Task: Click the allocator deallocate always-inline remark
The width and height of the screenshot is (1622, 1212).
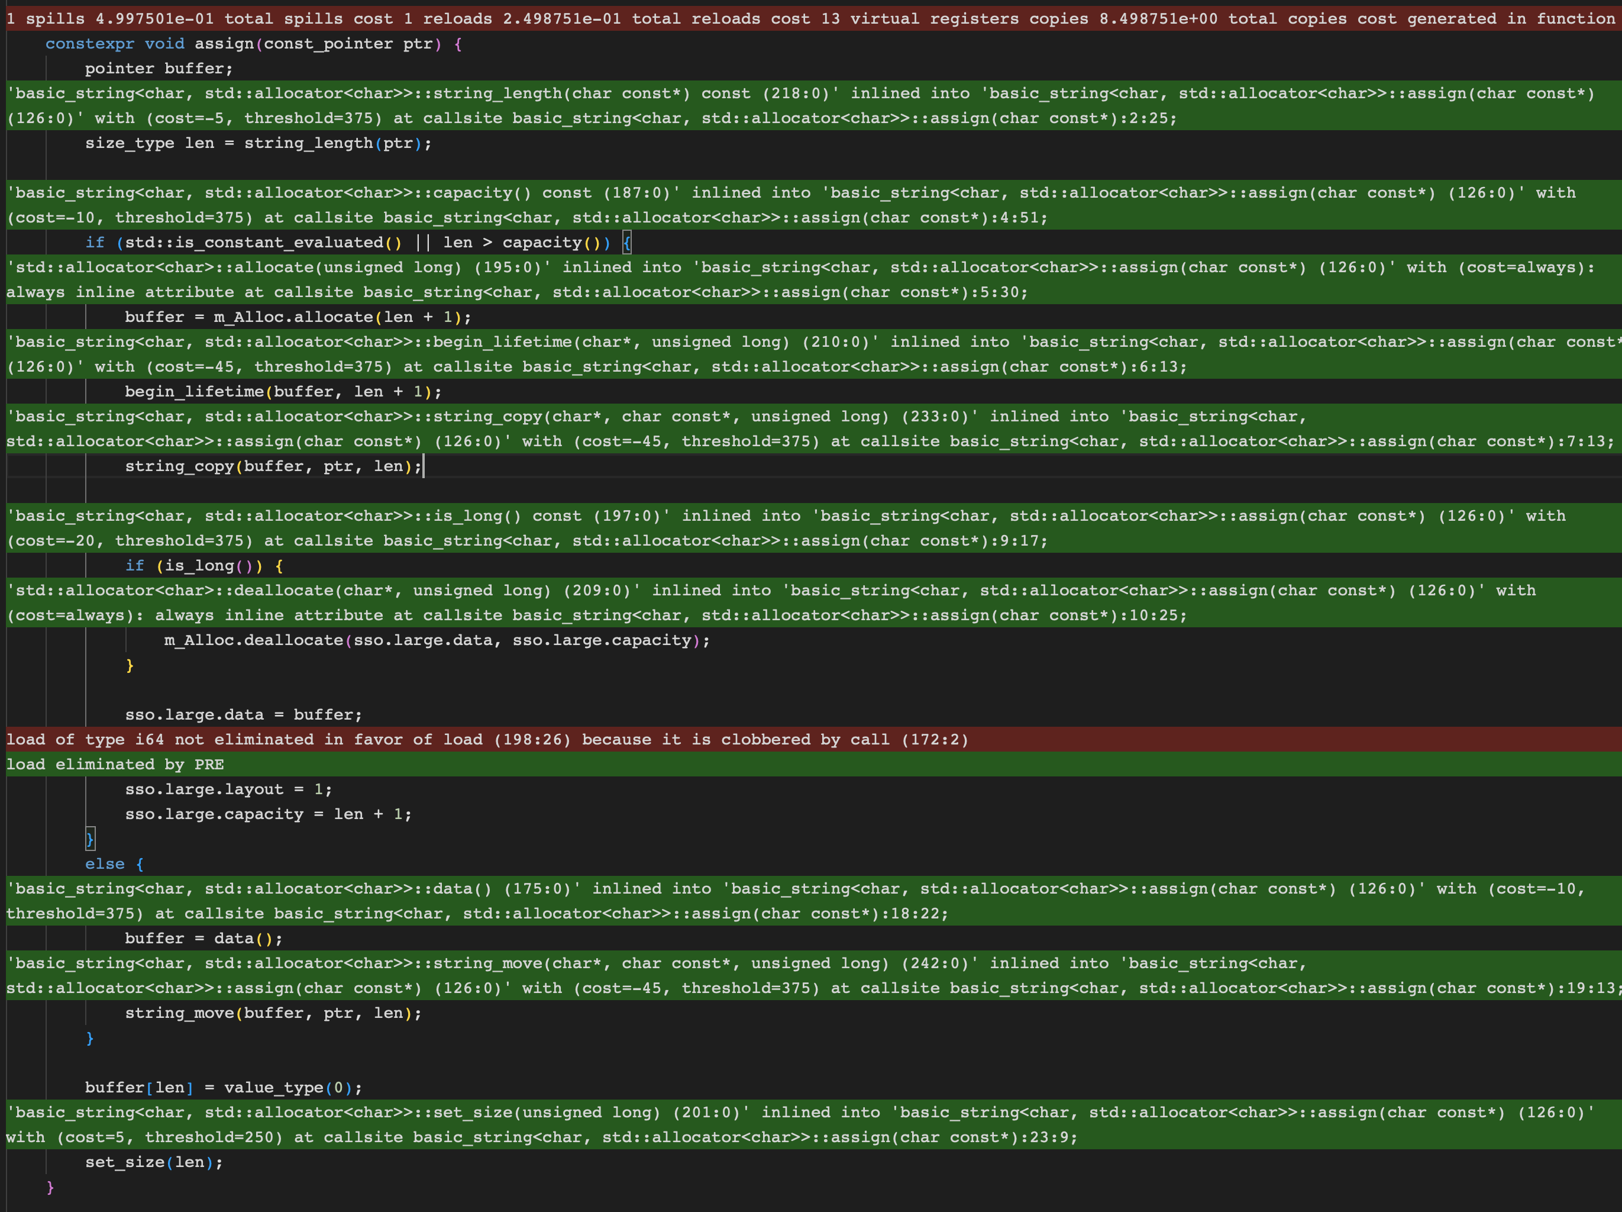Action: pos(814,602)
